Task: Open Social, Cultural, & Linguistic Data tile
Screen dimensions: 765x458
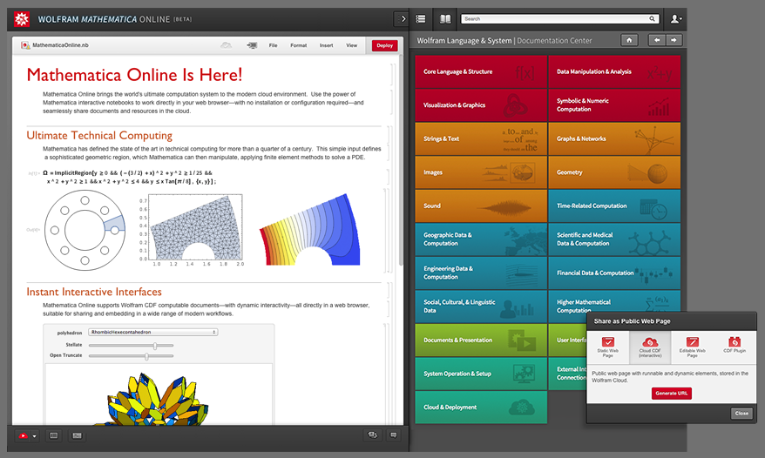Action: 481,306
